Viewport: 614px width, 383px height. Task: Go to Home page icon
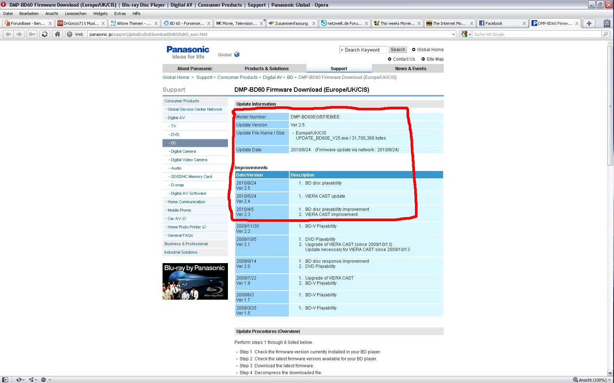click(x=57, y=34)
